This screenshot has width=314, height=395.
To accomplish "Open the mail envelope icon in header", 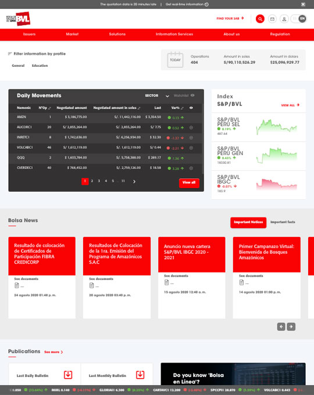I will tap(272, 19).
